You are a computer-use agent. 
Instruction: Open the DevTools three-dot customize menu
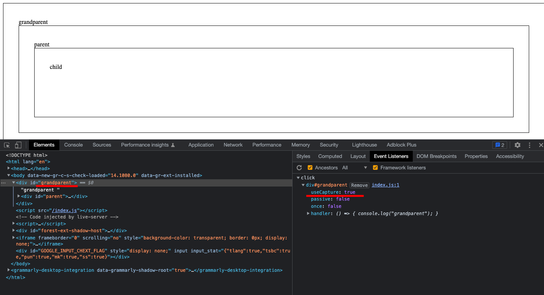coord(530,145)
